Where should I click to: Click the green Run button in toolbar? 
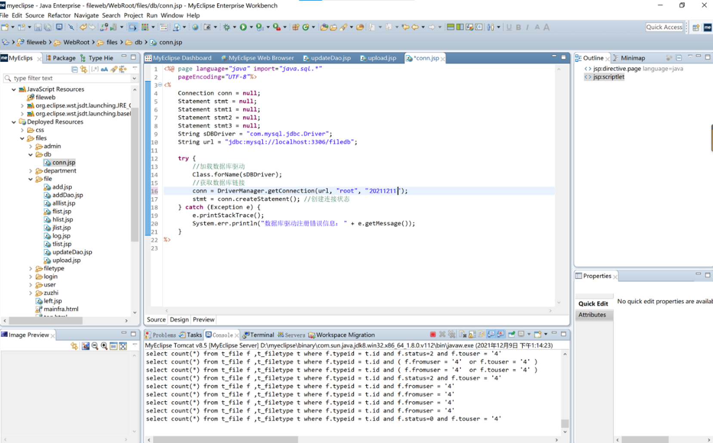coord(243,27)
